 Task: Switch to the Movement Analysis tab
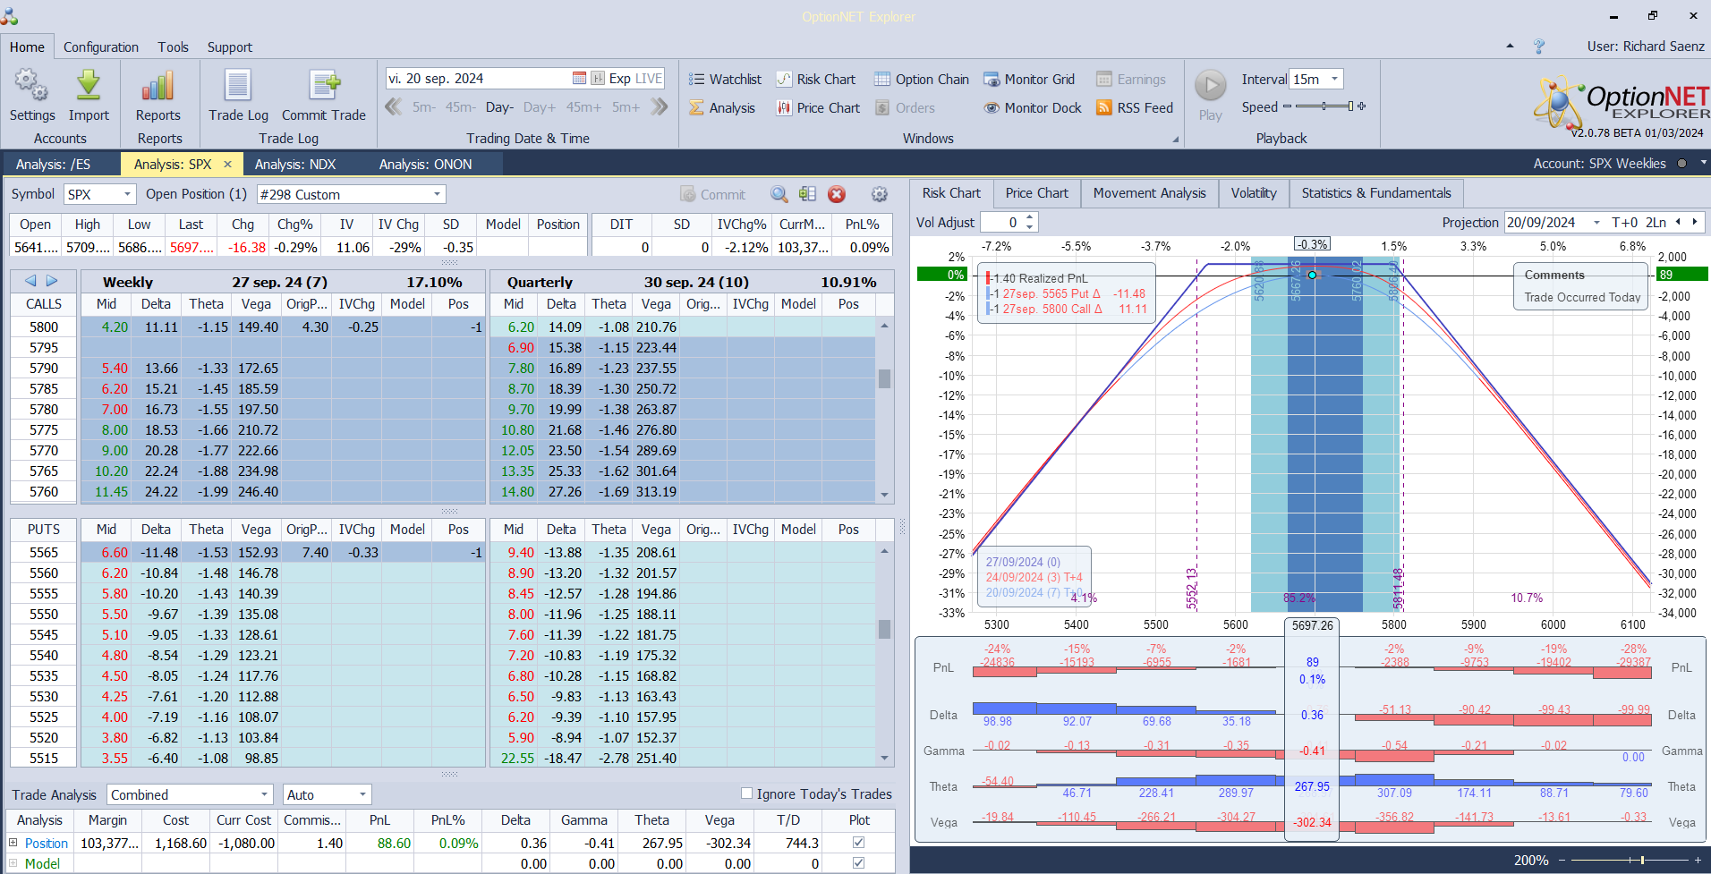[1149, 193]
